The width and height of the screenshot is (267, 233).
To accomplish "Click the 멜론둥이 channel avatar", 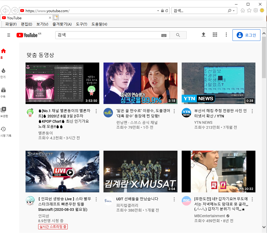I will [x=30, y=113].
